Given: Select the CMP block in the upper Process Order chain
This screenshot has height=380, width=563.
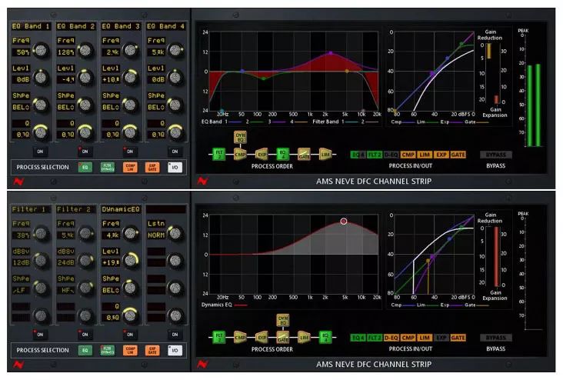Looking at the screenshot, I should click(x=240, y=155).
